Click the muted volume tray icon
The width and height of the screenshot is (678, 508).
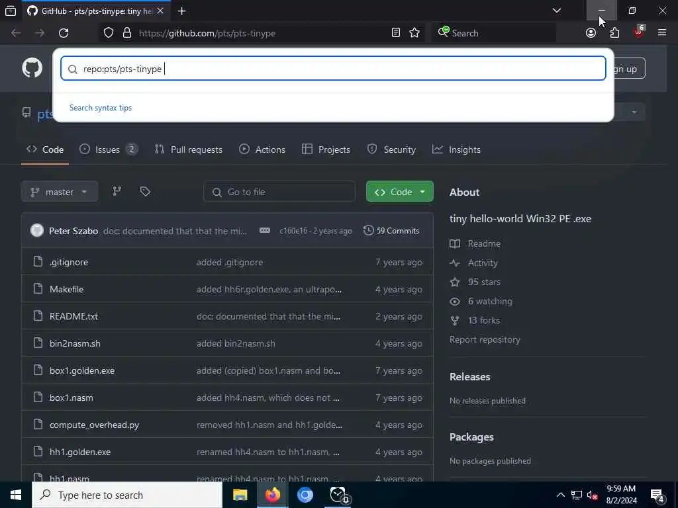[x=593, y=495]
